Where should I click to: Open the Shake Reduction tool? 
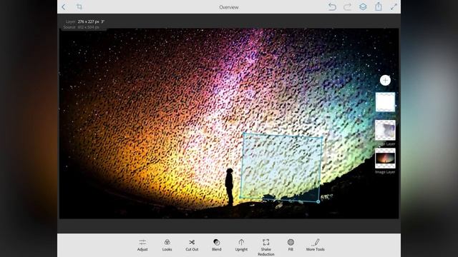[265, 247]
